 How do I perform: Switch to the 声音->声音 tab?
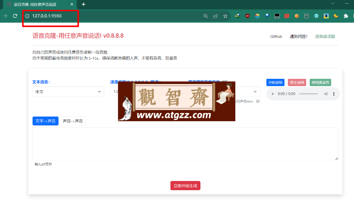pos(73,121)
